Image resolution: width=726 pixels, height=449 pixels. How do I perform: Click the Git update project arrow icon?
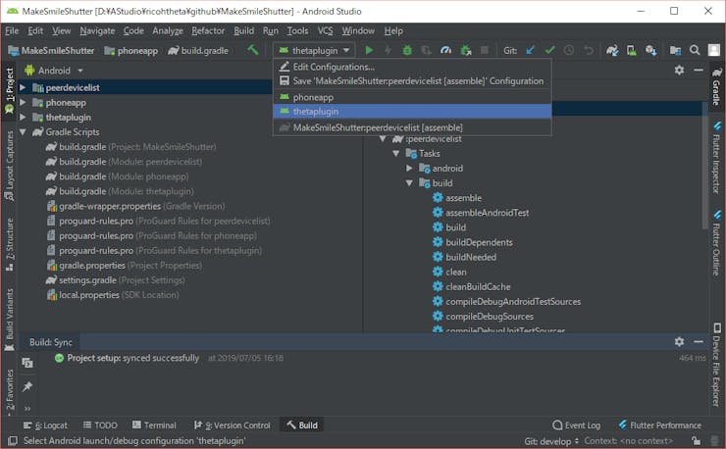[x=531, y=50]
